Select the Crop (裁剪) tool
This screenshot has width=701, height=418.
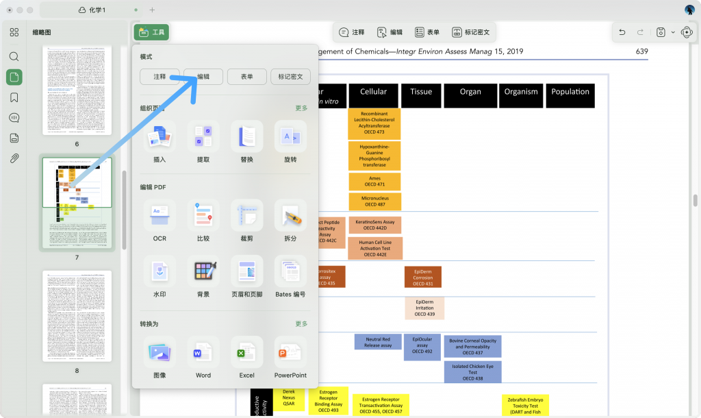[247, 215]
